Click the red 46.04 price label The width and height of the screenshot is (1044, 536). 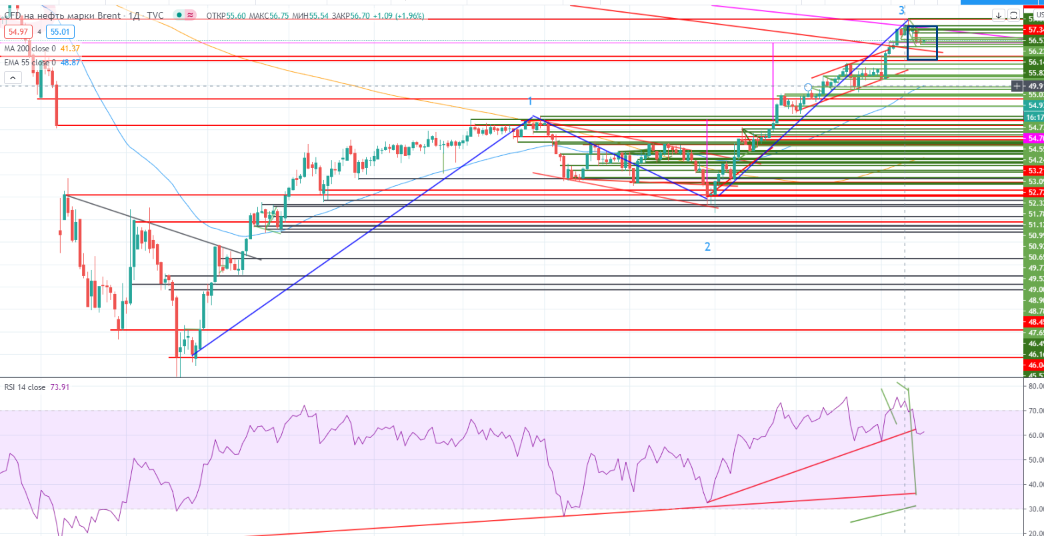[x=1035, y=365]
